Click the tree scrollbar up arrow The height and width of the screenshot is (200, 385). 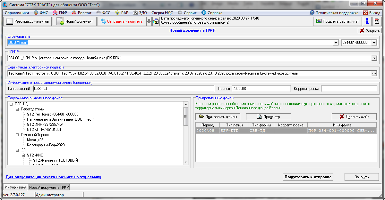click(185, 104)
